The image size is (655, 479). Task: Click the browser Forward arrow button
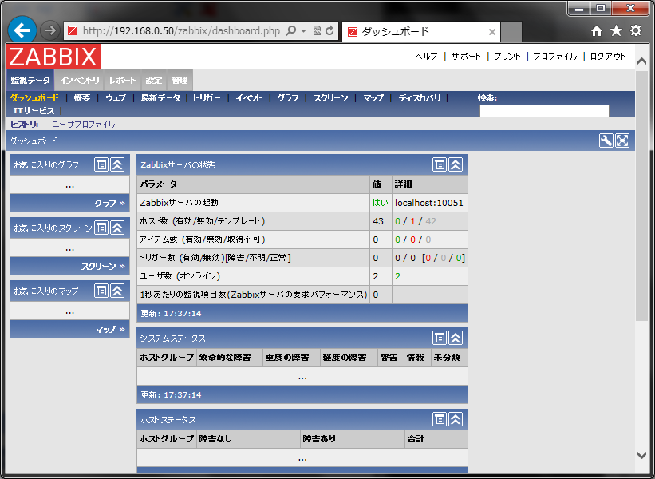tap(50, 30)
